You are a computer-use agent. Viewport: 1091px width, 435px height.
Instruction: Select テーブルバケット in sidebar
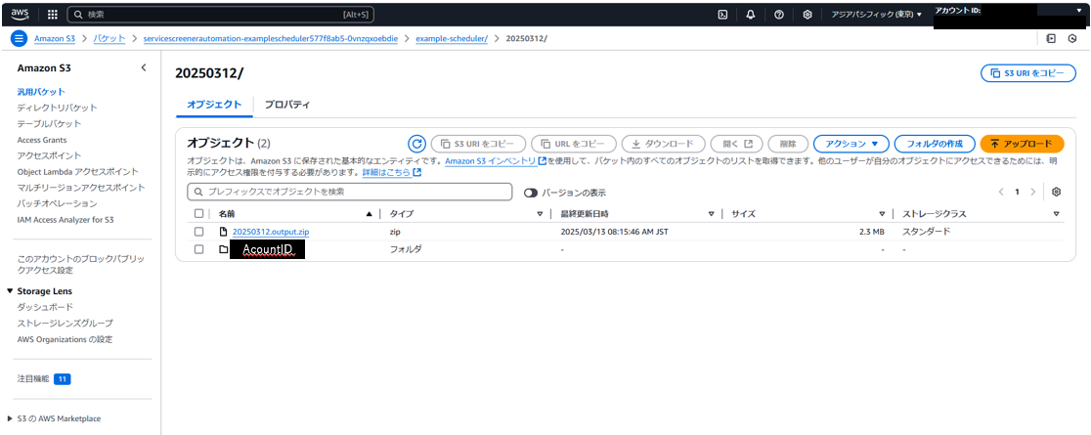49,123
